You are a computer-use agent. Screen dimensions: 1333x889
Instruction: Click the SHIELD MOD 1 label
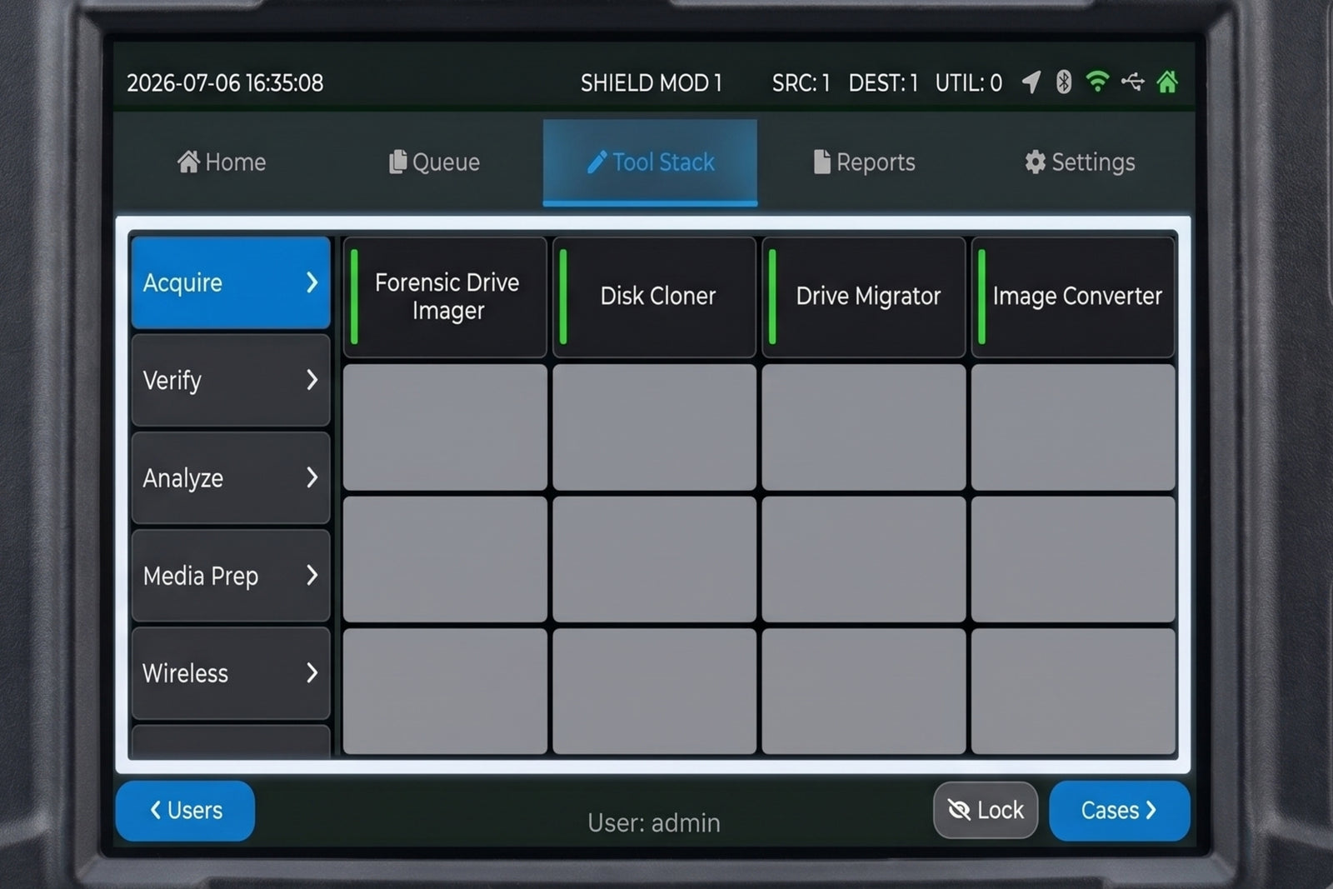(x=651, y=82)
